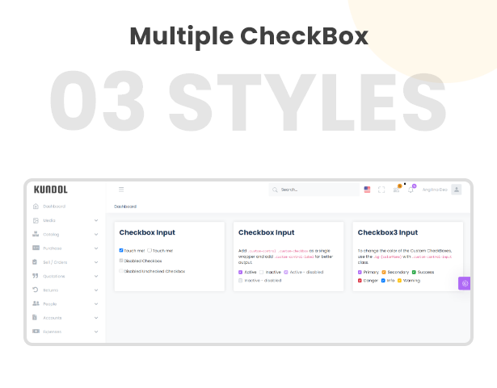This screenshot has width=497, height=388.
Task: Click the "Inactive - disabled" checkbox
Action: (240, 281)
